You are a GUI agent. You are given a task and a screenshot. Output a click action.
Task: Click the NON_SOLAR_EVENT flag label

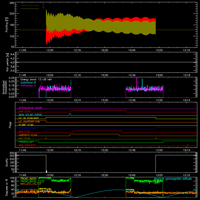(30, 115)
